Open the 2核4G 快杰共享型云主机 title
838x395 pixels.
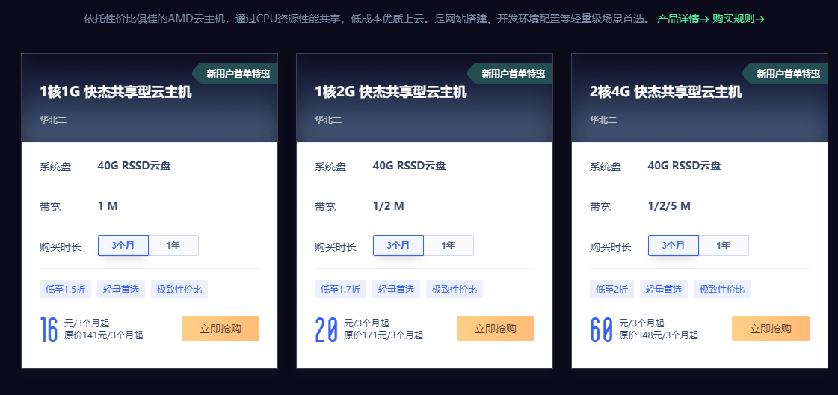click(665, 92)
